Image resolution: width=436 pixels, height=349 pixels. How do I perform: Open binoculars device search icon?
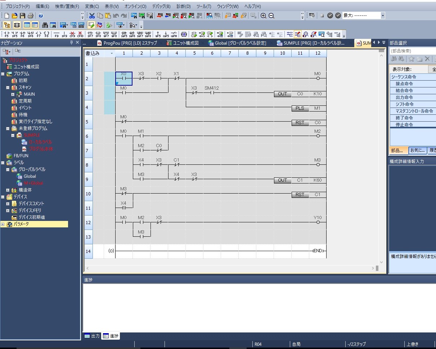pos(45,25)
